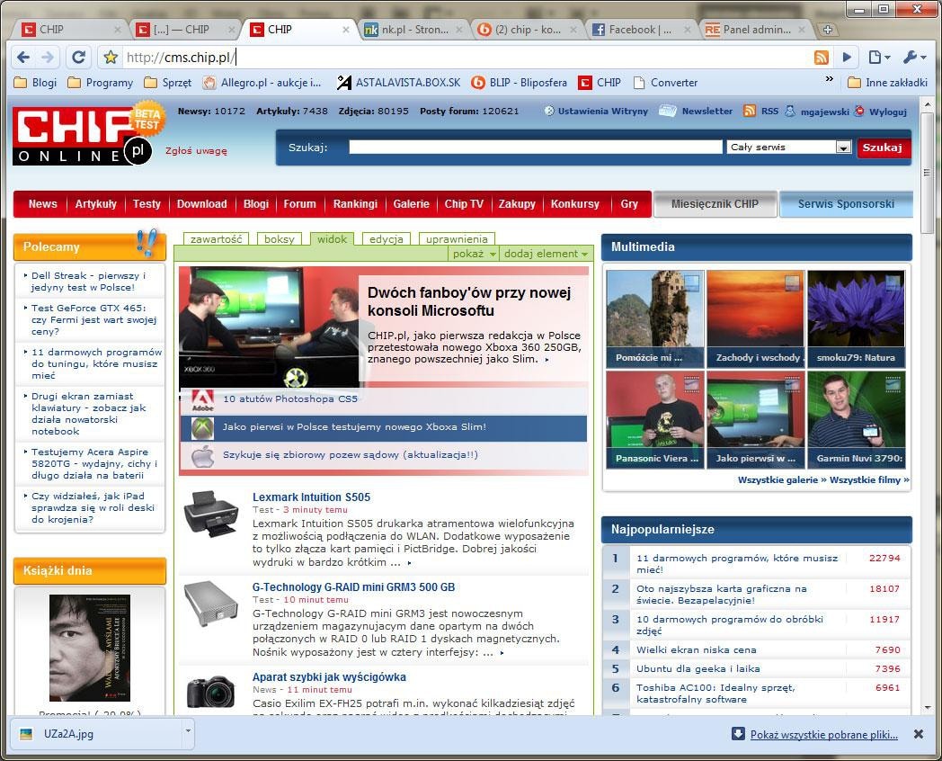Click Pokaż wszystkie pobrane pliki link
Viewport: 942px width, 761px height.
823,735
